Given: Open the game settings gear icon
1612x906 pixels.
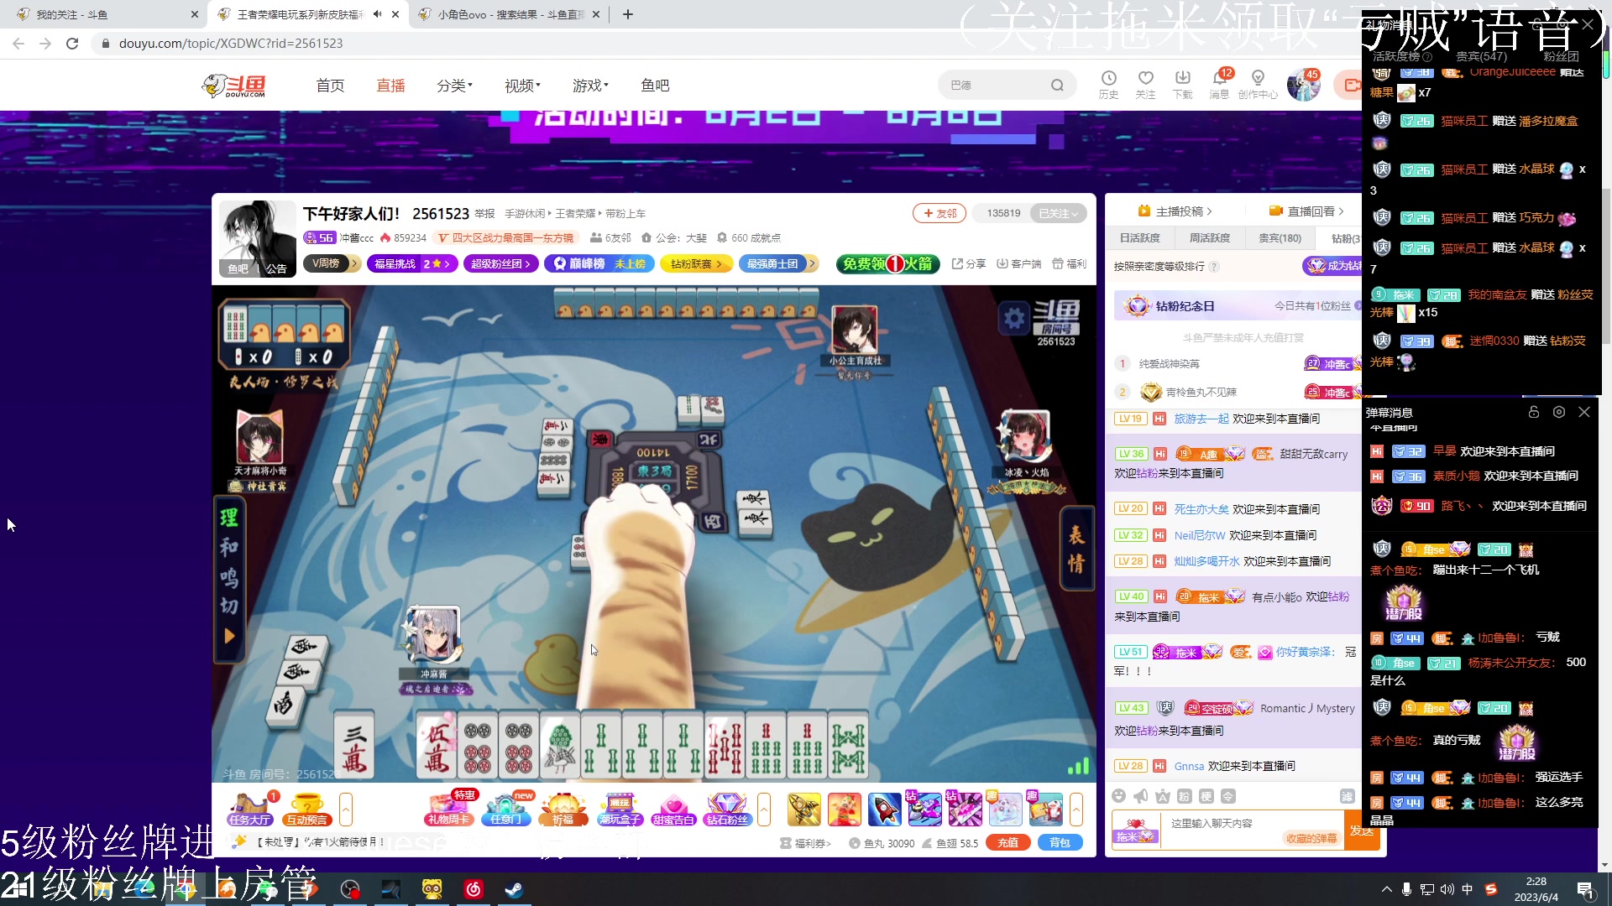Looking at the screenshot, I should coord(1014,318).
